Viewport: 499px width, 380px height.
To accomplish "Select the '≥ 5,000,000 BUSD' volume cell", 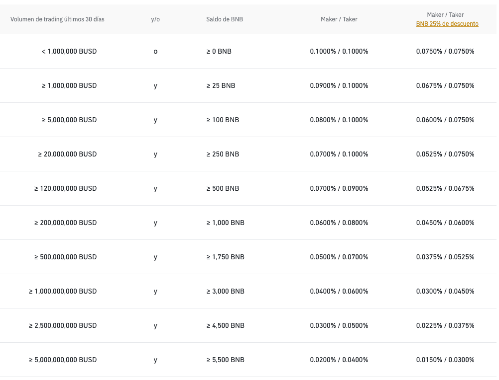I will [69, 120].
